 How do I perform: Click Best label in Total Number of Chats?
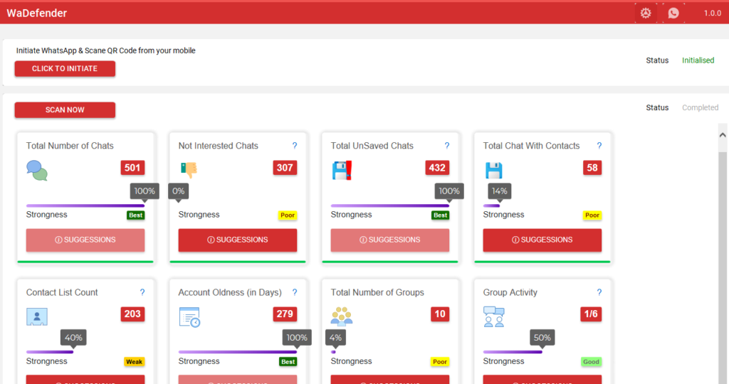point(136,215)
